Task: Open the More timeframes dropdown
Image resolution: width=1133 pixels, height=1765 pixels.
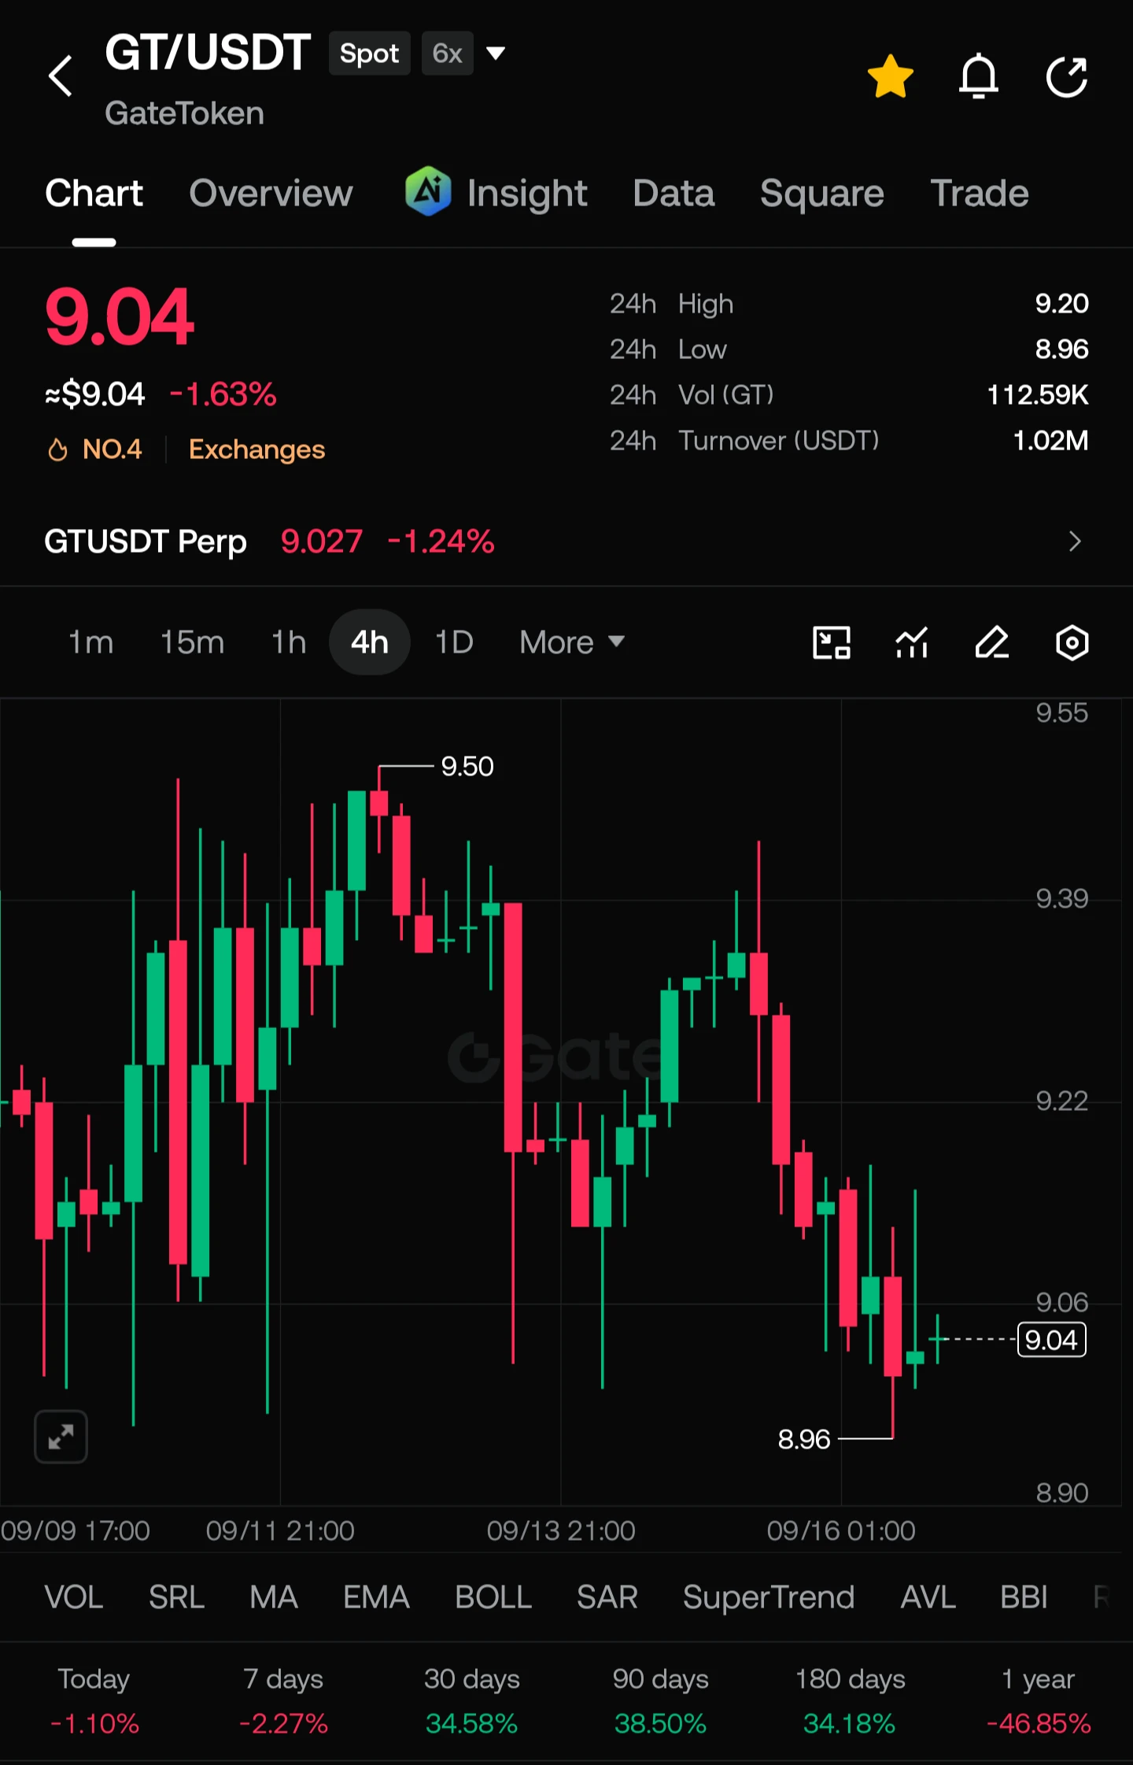Action: click(x=572, y=642)
